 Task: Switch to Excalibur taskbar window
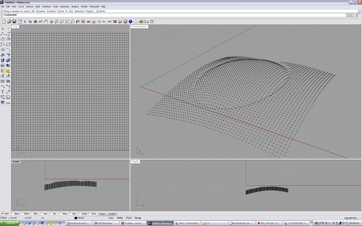pyautogui.click(x=133, y=223)
